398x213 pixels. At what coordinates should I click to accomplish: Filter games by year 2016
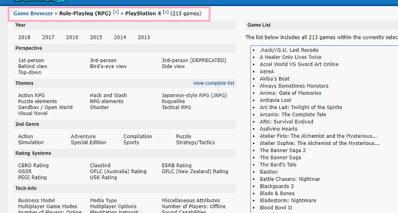pos(72,38)
